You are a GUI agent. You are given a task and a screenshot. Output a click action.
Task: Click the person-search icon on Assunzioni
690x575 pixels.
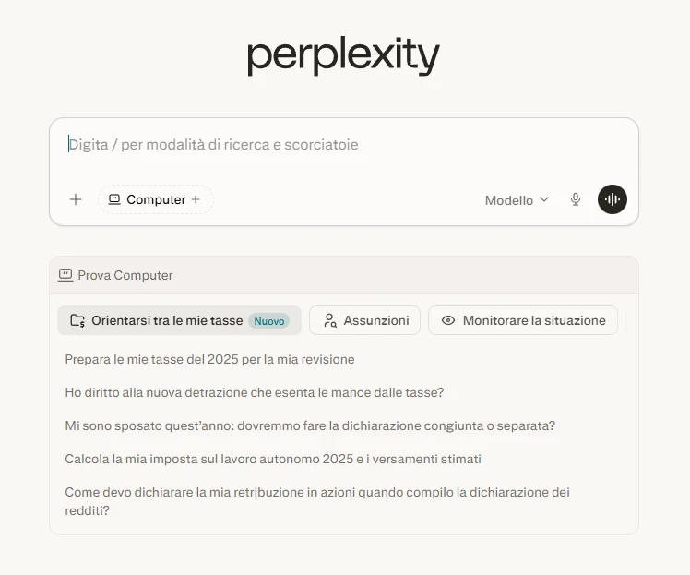coord(329,320)
